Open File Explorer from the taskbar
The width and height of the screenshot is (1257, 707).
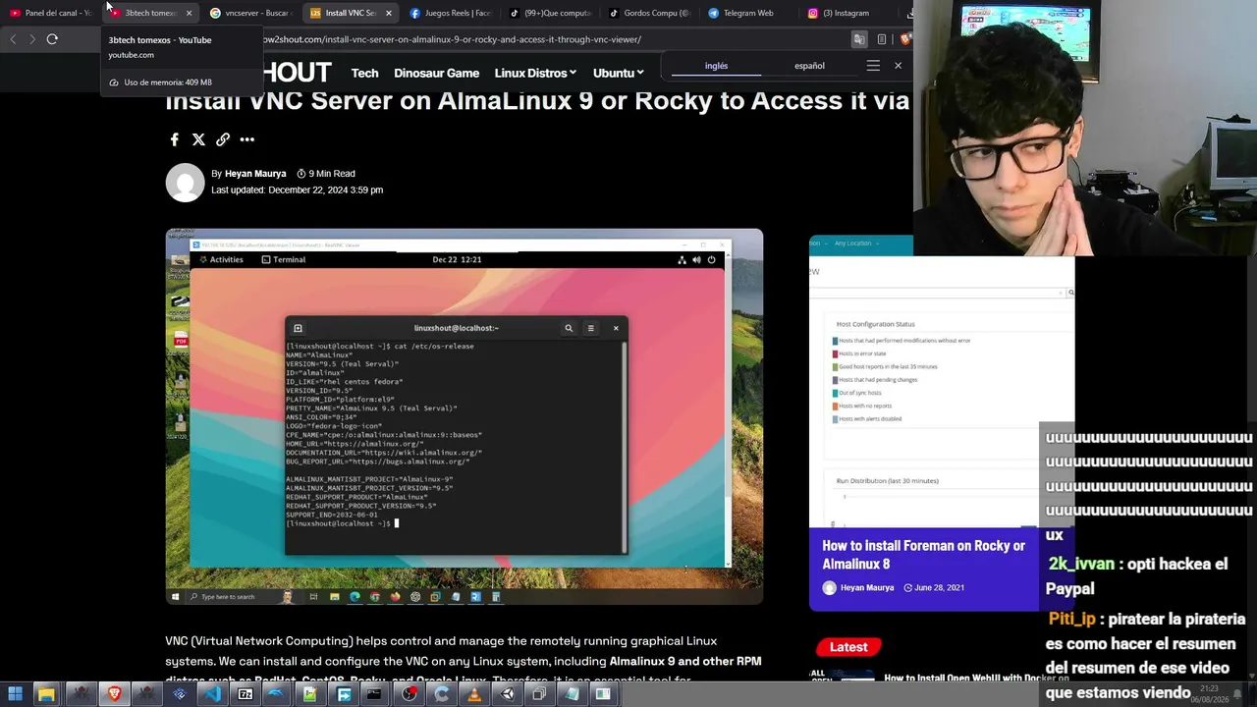[x=46, y=694]
